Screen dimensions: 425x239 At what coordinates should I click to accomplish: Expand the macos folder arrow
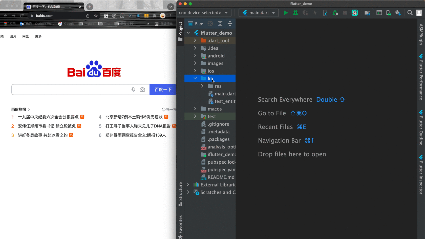[x=195, y=109]
